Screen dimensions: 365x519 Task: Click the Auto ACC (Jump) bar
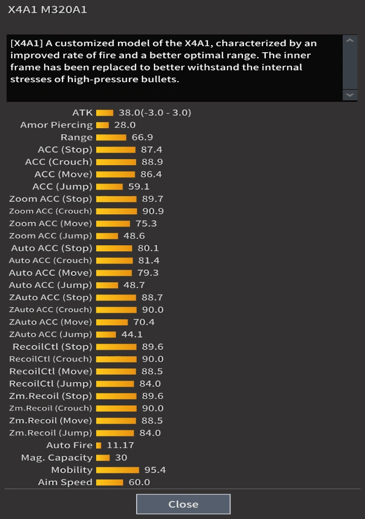click(107, 285)
